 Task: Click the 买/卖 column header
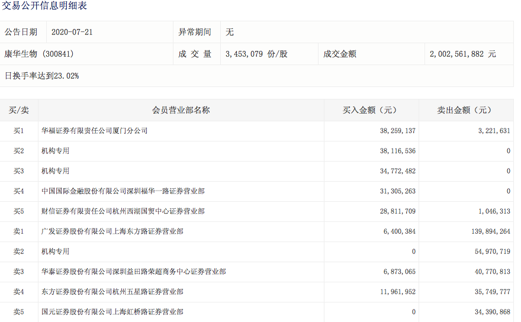(x=18, y=110)
